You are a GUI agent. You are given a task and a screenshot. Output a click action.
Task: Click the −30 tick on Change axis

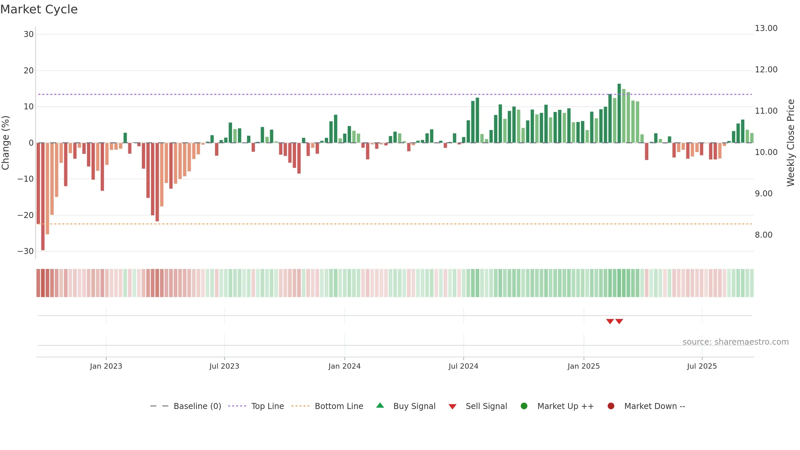coord(26,251)
